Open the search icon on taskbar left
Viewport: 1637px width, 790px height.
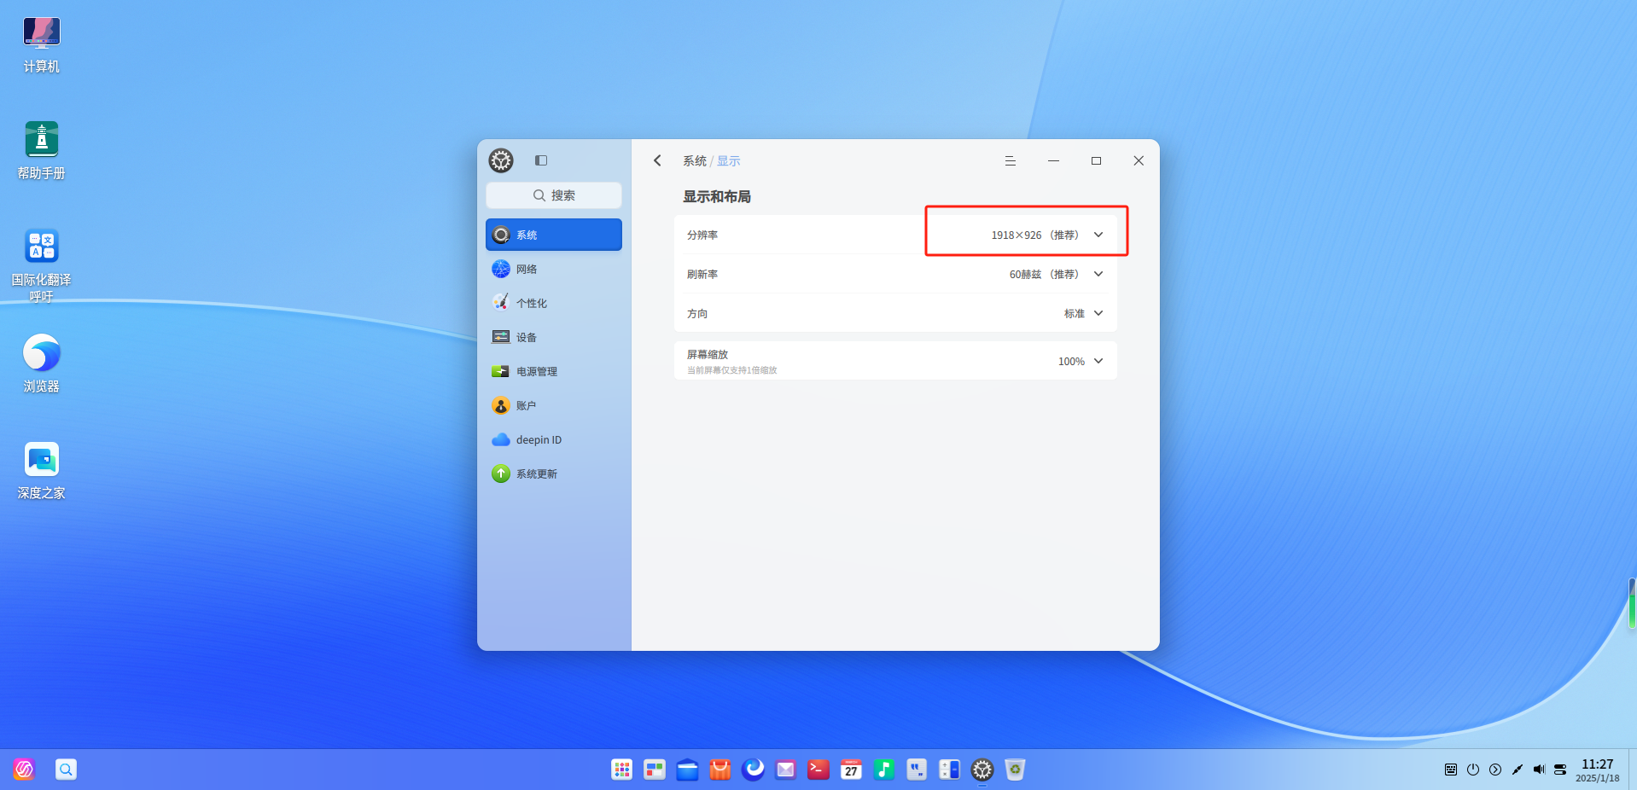tap(66, 770)
